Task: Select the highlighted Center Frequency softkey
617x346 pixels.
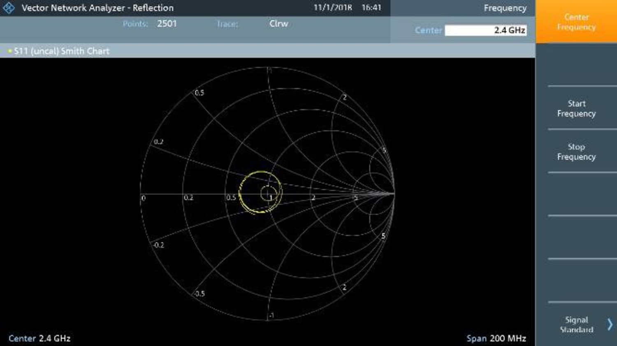Action: (576, 22)
